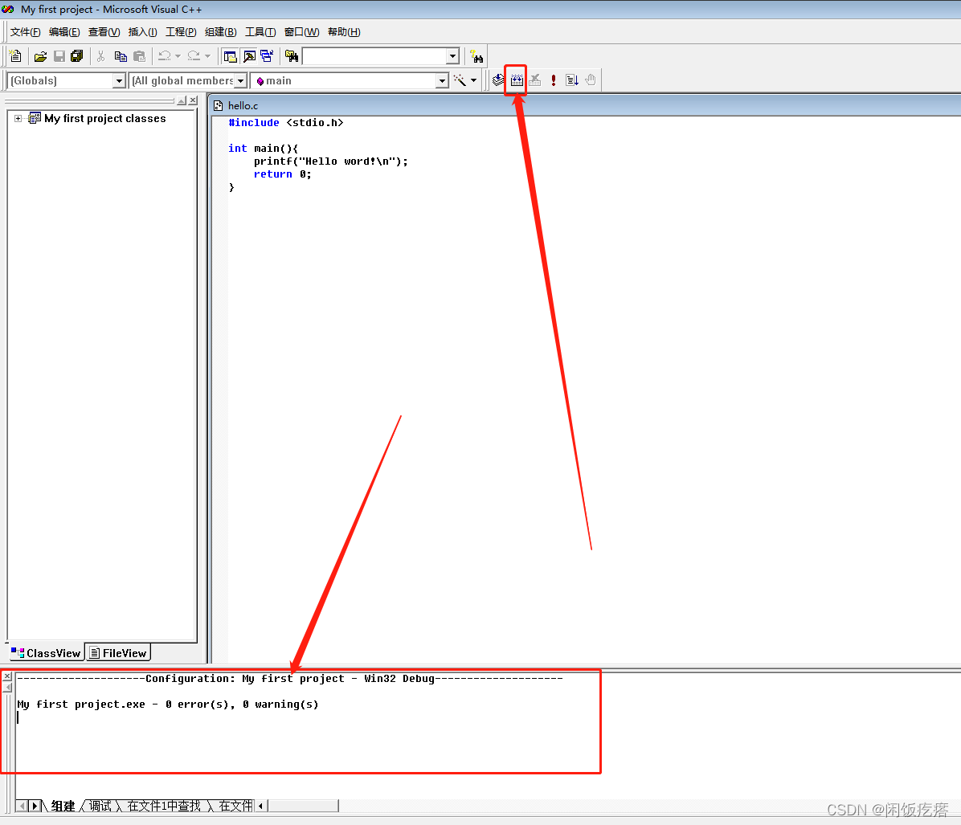961x825 pixels.
Task: Open the 帮助(H) menu
Action: tap(344, 32)
